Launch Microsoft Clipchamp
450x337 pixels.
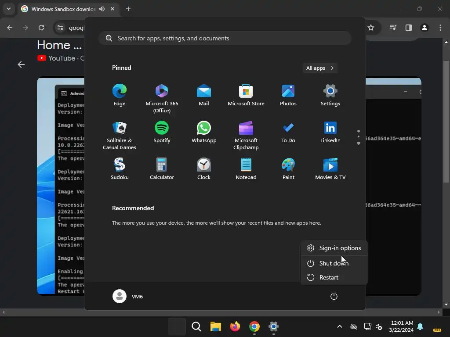tap(246, 136)
